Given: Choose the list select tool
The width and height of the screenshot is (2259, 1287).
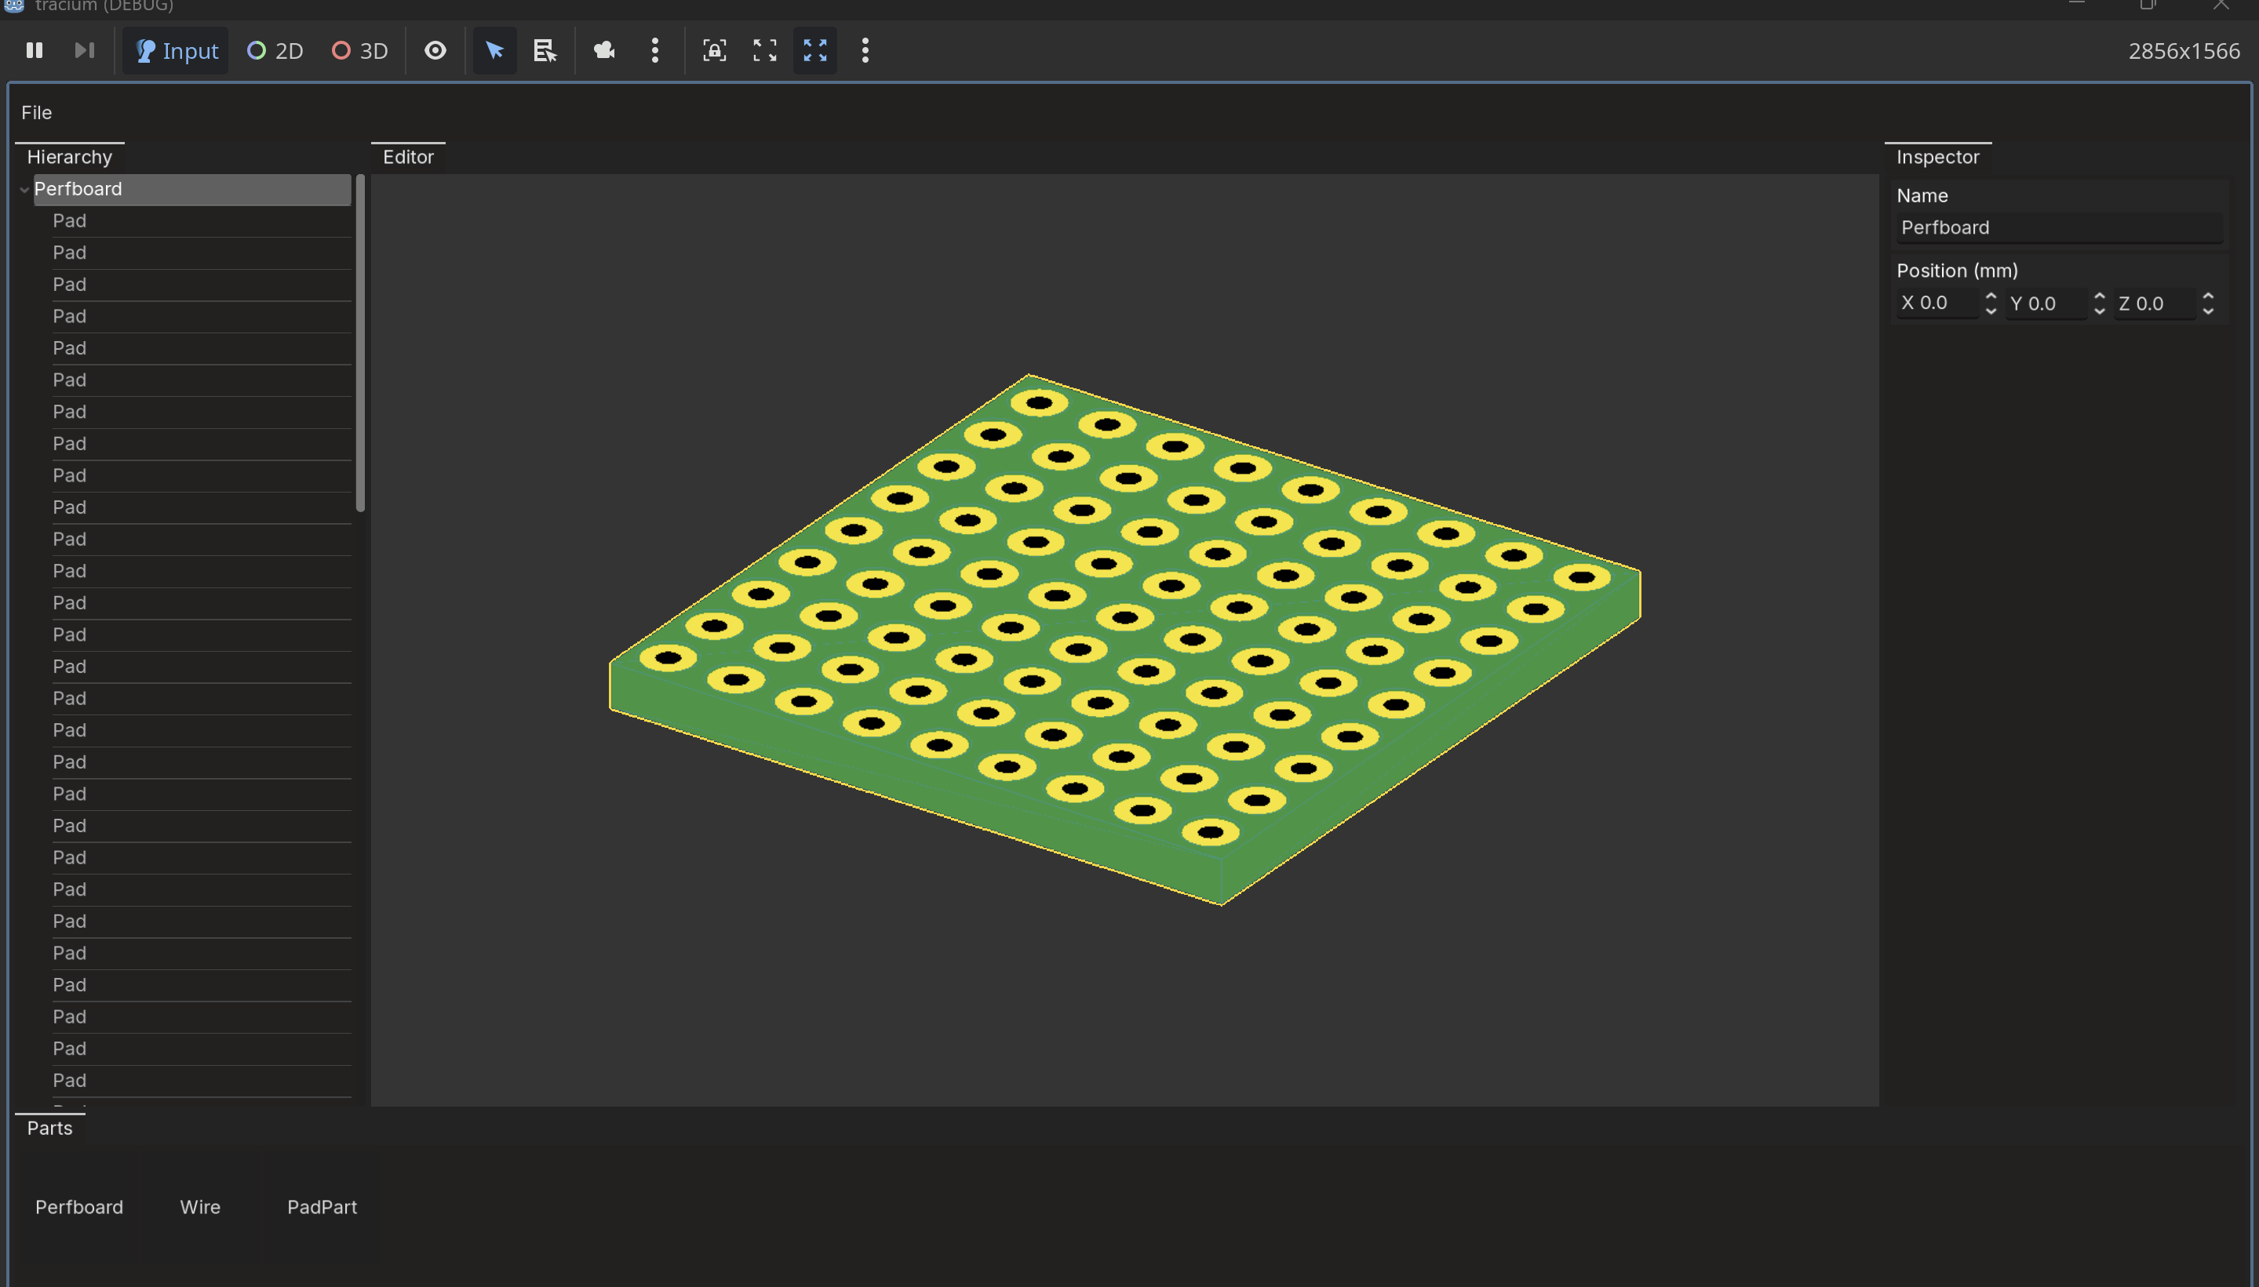Looking at the screenshot, I should [545, 50].
